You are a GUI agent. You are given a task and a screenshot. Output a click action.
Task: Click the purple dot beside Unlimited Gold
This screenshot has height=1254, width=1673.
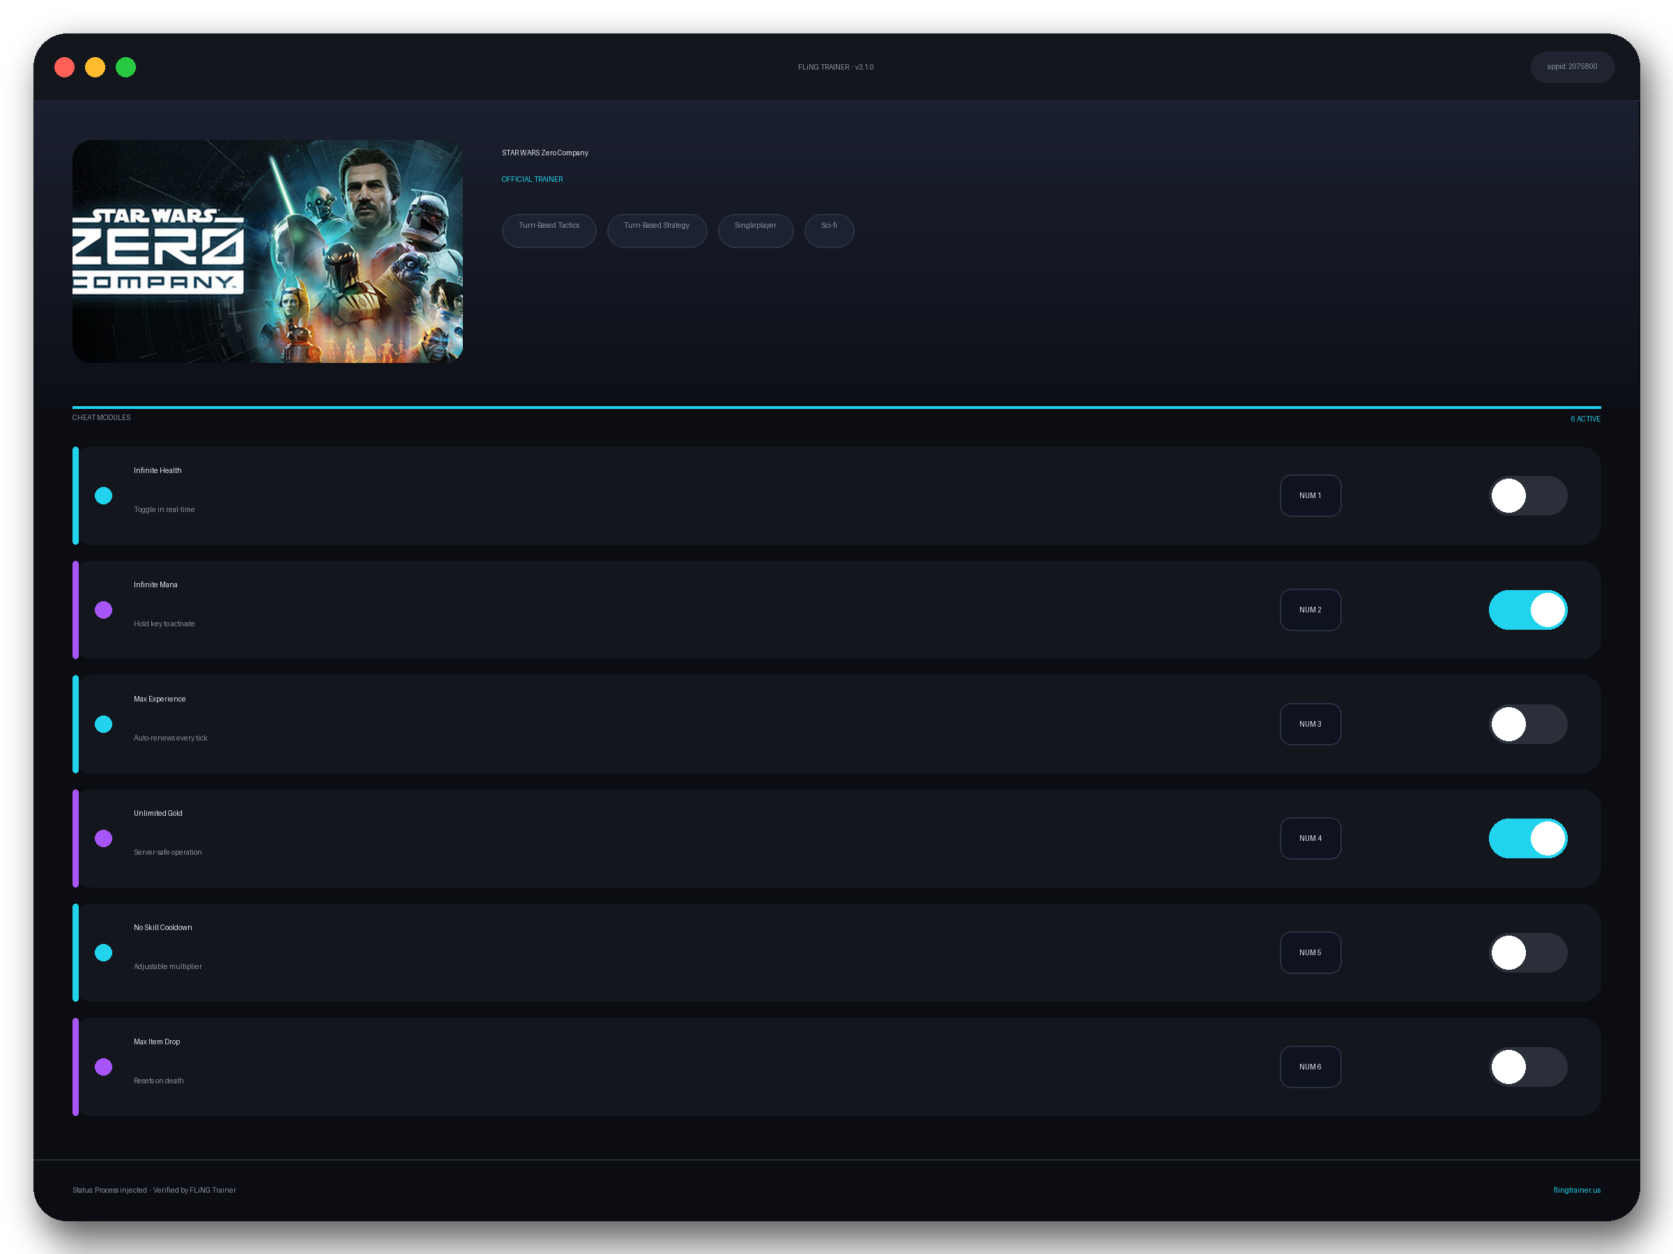click(104, 838)
